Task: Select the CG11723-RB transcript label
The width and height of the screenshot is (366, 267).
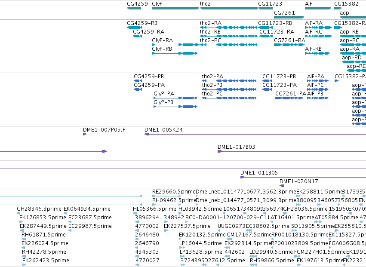Action: pyautogui.click(x=275, y=23)
